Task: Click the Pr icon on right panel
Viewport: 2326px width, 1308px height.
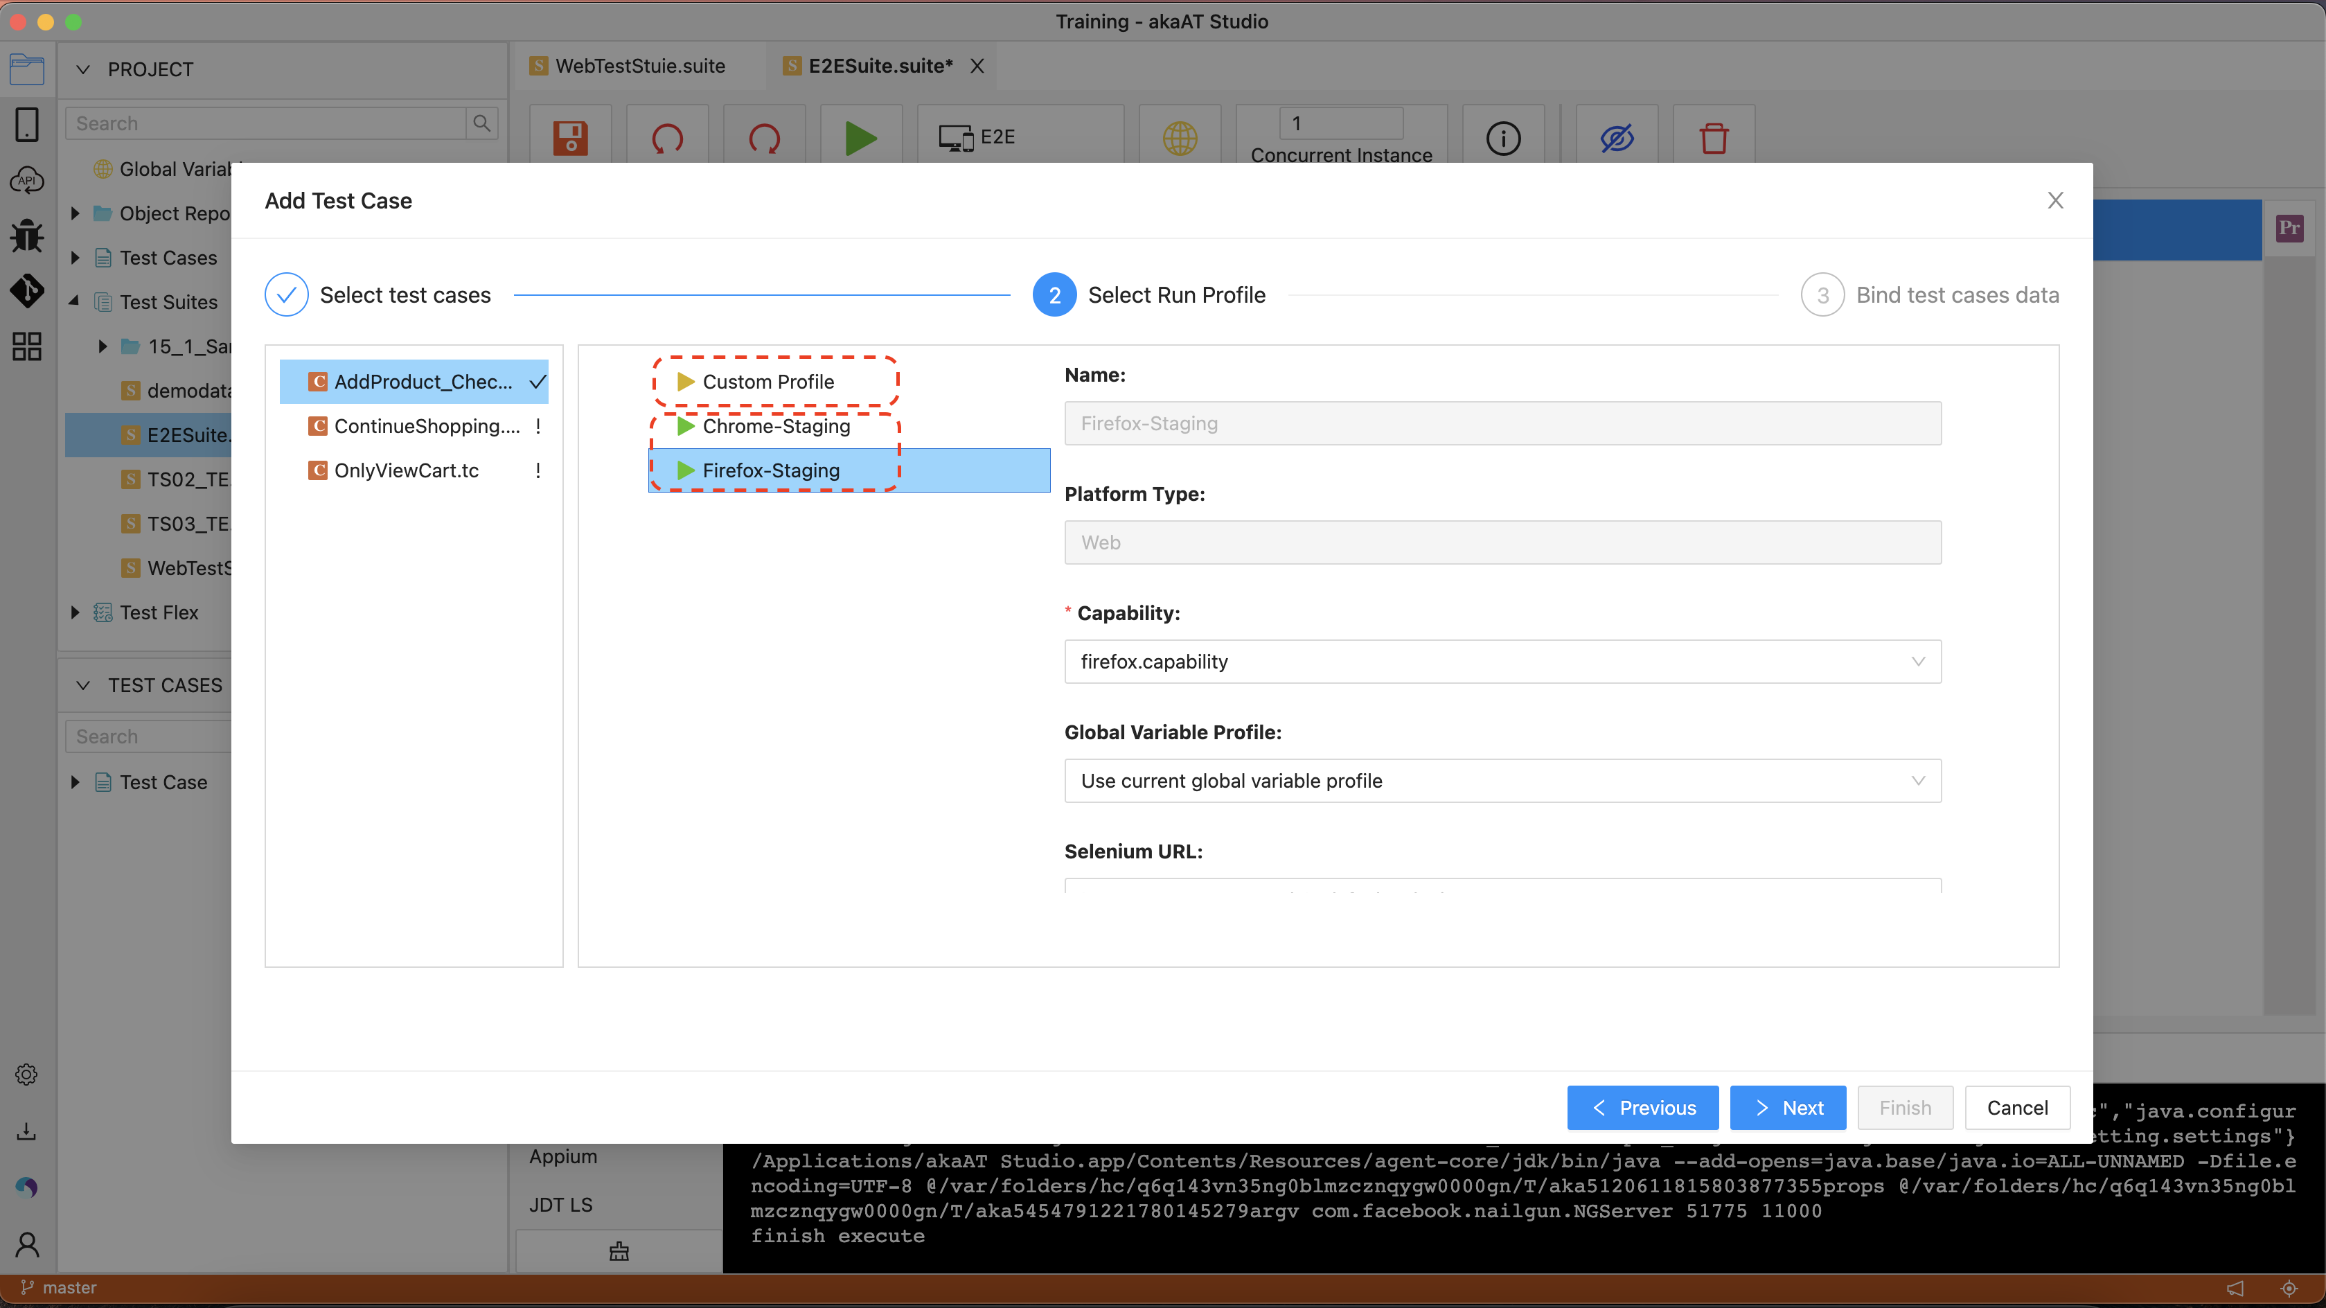Action: click(x=2289, y=228)
